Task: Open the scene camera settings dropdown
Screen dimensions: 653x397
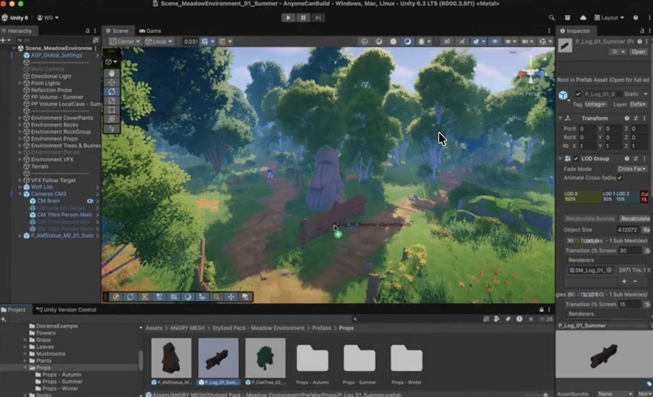Action: (527, 41)
